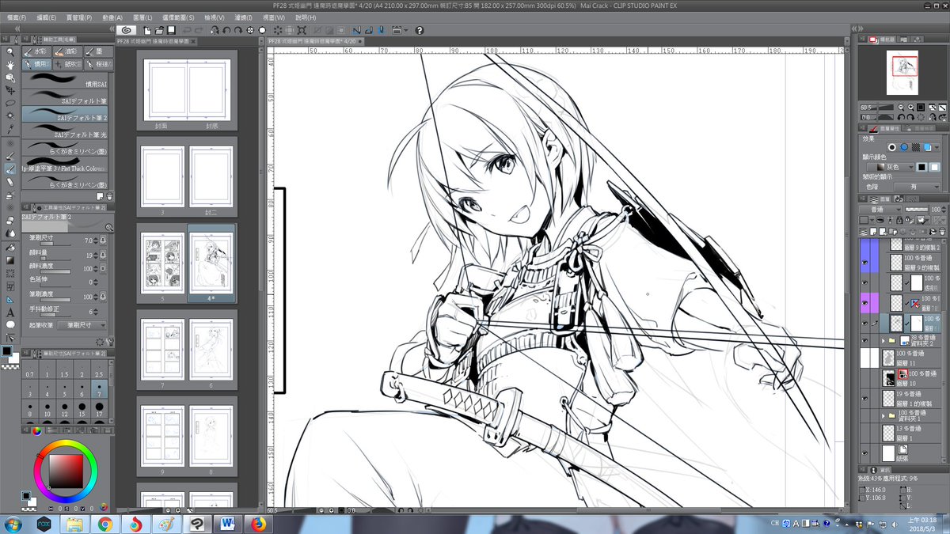
Task: Select the Oil paint sub tool group
Action: tap(68, 51)
